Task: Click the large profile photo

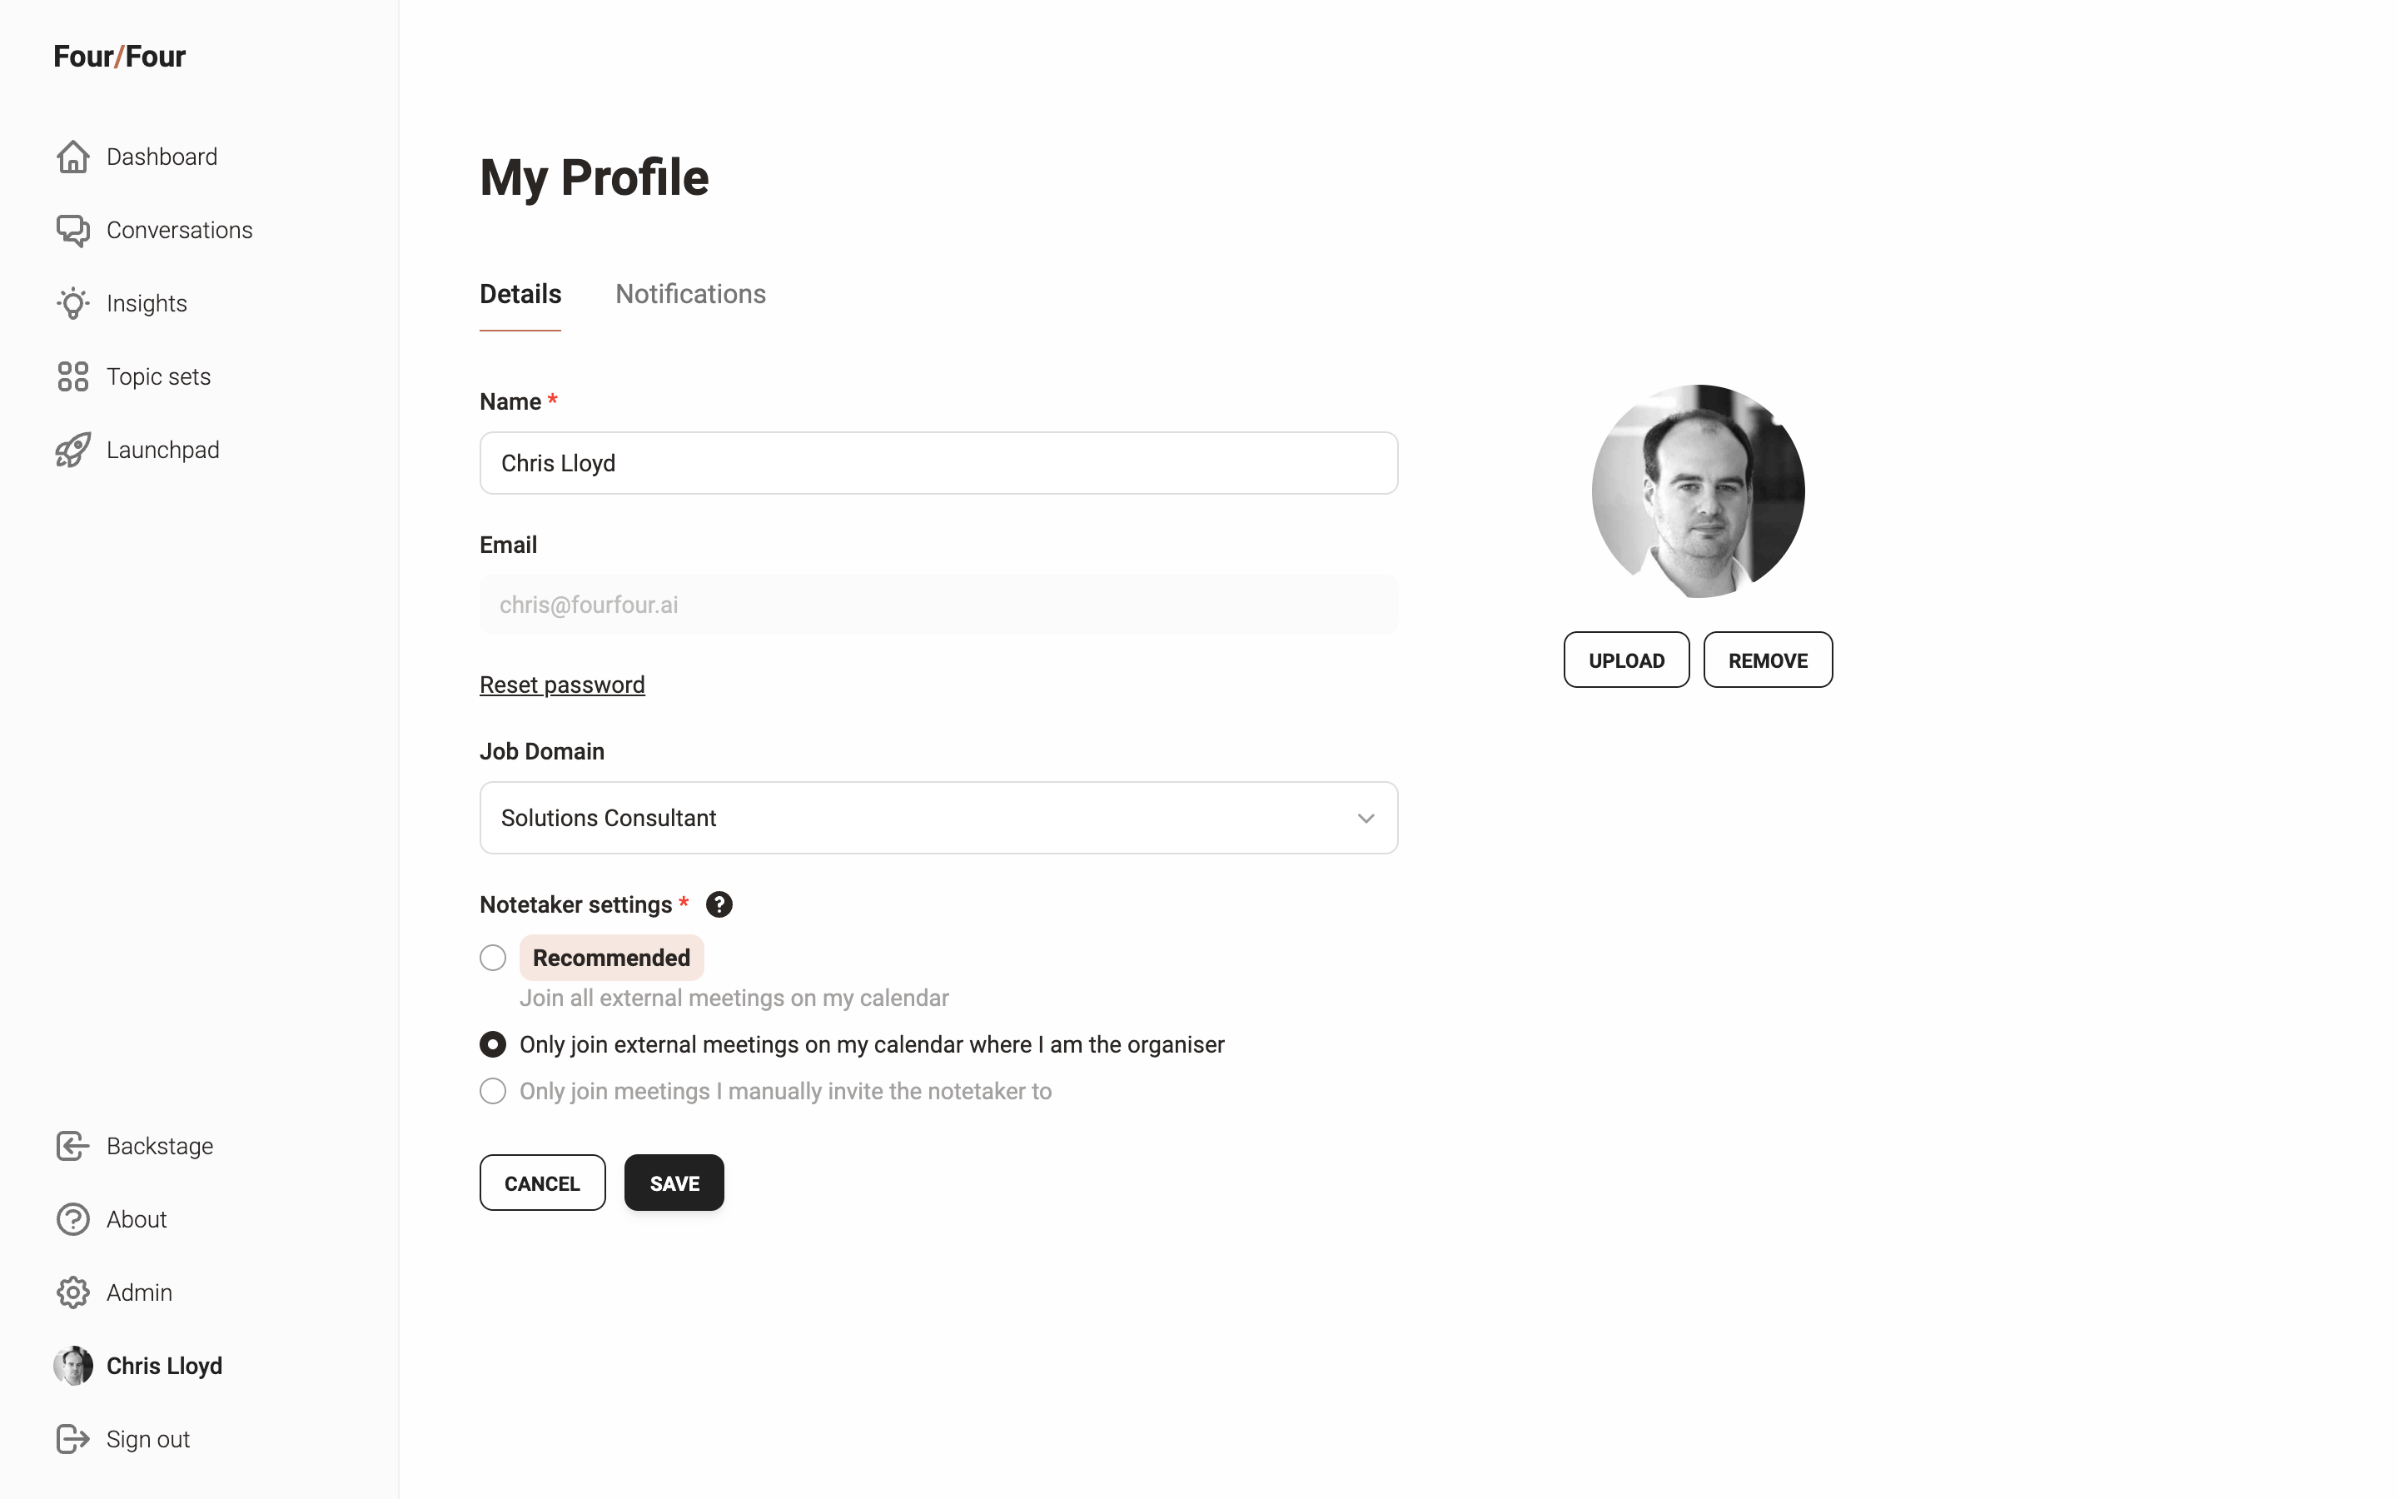Action: [x=1699, y=491]
